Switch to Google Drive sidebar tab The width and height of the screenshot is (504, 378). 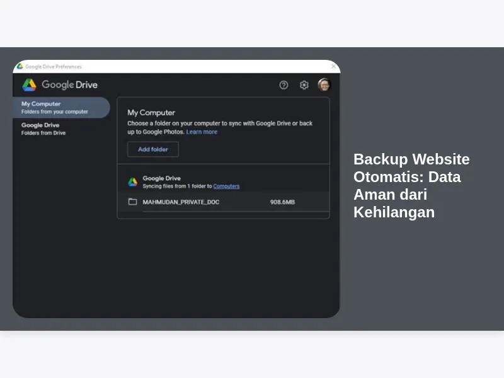tap(61, 129)
